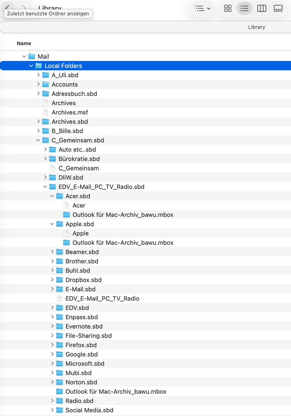
Task: Expand the A_Uli.sbd folder
Action: tap(38, 75)
